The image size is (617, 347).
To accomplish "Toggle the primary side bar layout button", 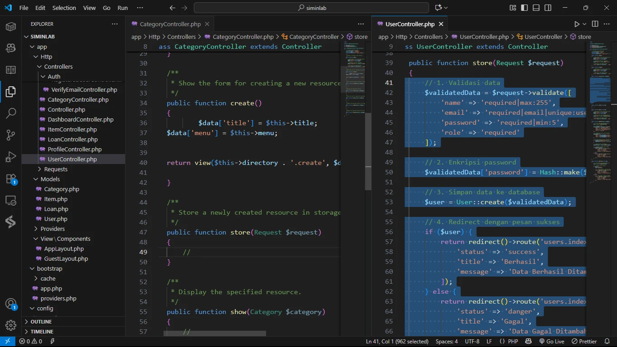I will tap(524, 8).
